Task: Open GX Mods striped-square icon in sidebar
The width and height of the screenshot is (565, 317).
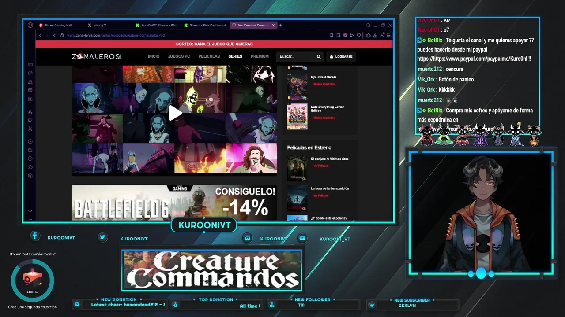Action: pyautogui.click(x=30, y=90)
